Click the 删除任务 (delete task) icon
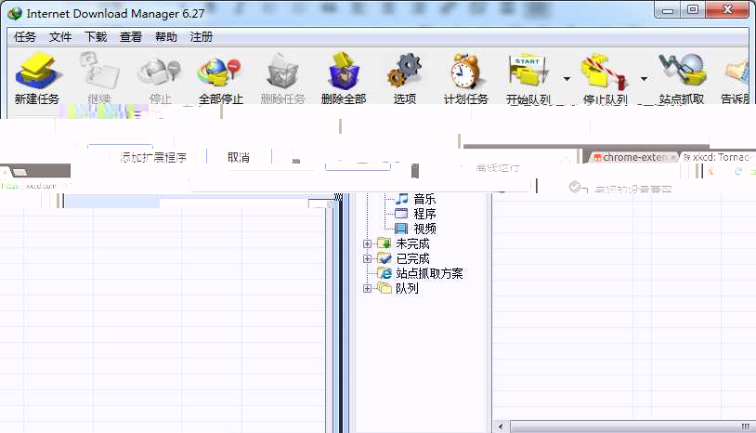 [282, 79]
